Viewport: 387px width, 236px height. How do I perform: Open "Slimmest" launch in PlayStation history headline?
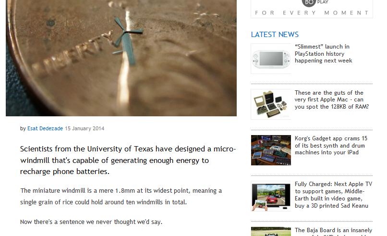[323, 54]
